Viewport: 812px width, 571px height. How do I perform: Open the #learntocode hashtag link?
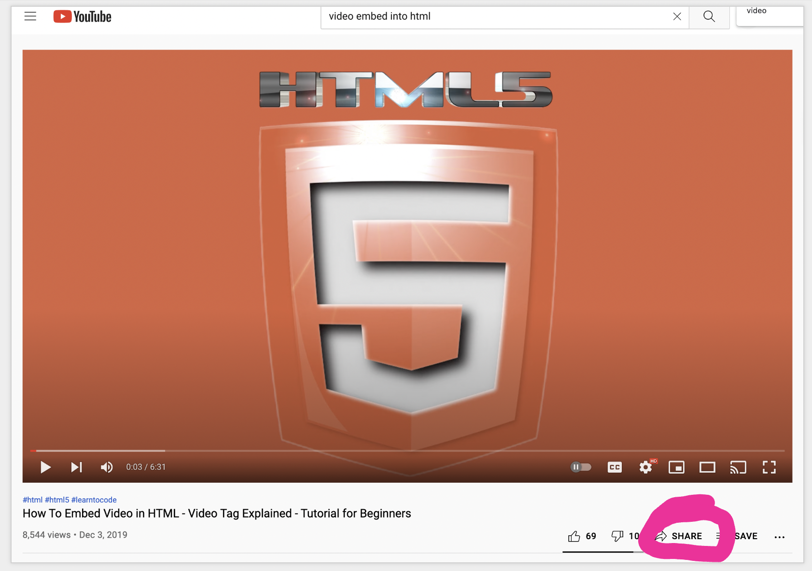[x=94, y=500]
